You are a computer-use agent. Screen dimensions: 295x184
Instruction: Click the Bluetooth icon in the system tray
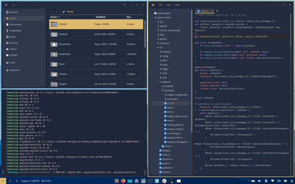click(266, 181)
